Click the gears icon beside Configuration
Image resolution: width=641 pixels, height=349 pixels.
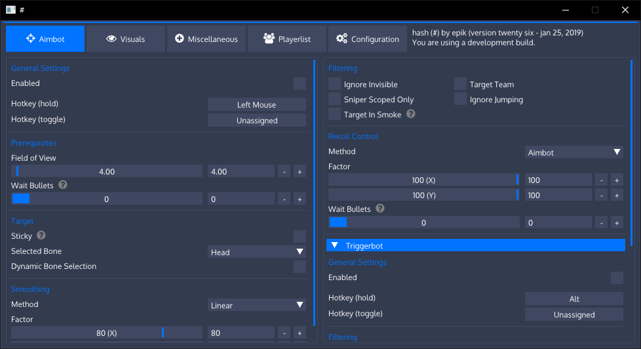(x=341, y=39)
